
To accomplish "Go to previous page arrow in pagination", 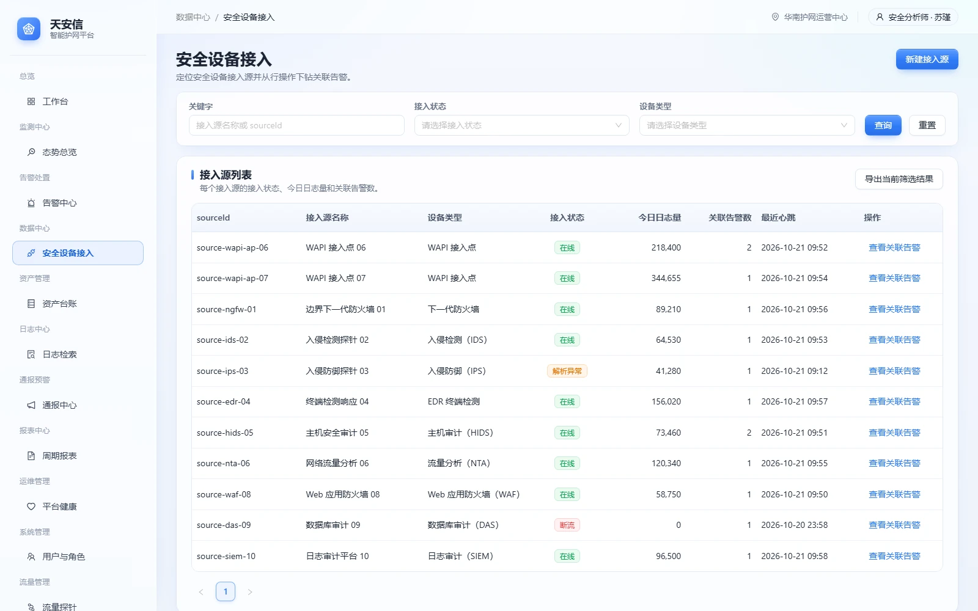I will click(x=201, y=591).
